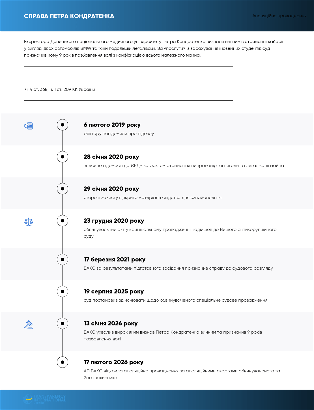Click the Апеляційне провадження status label
The height and width of the screenshot is (410, 314).
(x=279, y=16)
